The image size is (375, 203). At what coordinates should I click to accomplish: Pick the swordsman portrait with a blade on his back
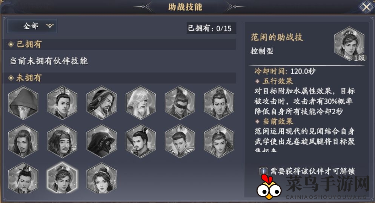point(141,141)
